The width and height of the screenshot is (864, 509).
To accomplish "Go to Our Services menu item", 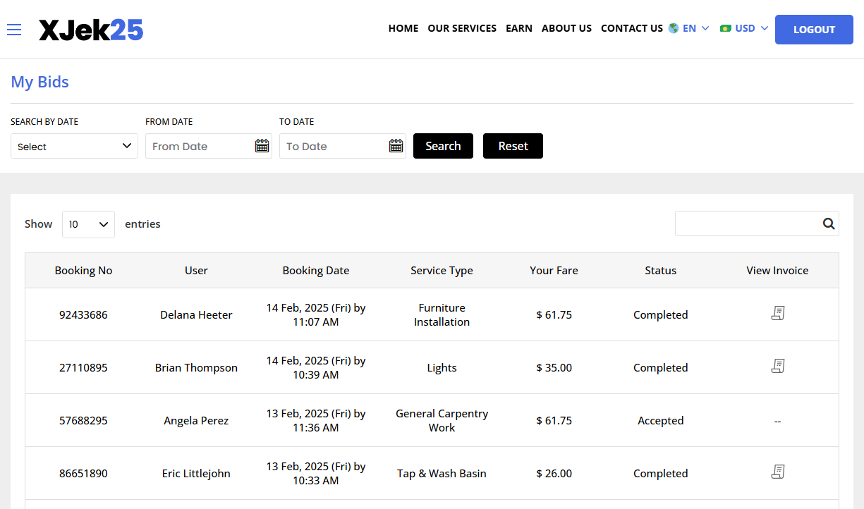I will point(462,29).
